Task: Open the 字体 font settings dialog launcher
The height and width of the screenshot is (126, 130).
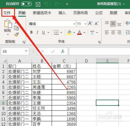Action: [99, 42]
